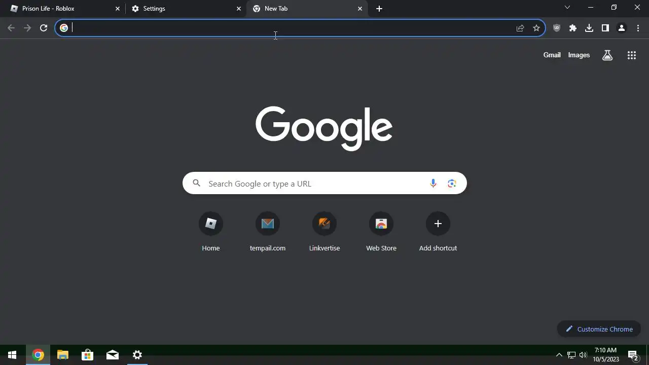Open Settings gear in taskbar
The height and width of the screenshot is (365, 649).
pyautogui.click(x=137, y=355)
